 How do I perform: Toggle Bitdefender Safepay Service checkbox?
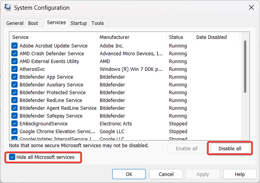[14, 116]
